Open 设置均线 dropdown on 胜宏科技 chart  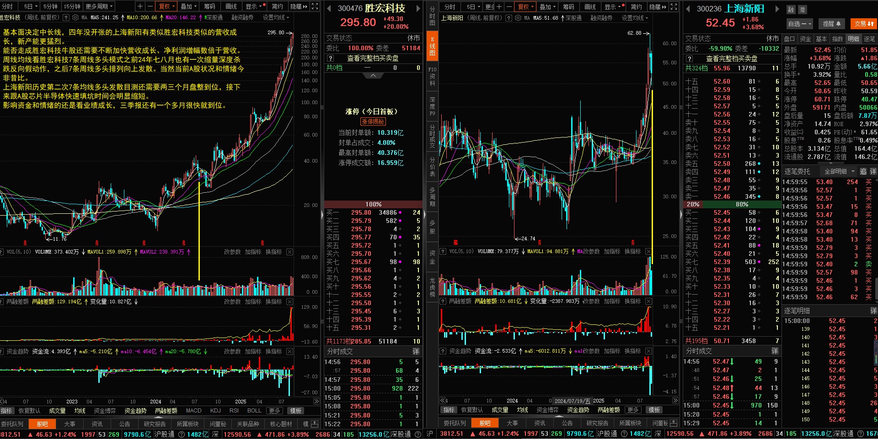(275, 18)
